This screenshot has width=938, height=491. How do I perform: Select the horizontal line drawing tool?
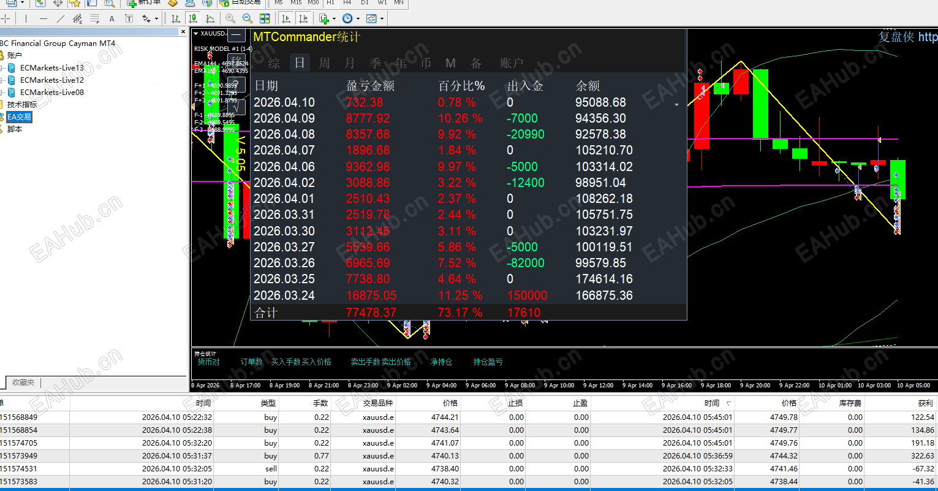(x=43, y=18)
